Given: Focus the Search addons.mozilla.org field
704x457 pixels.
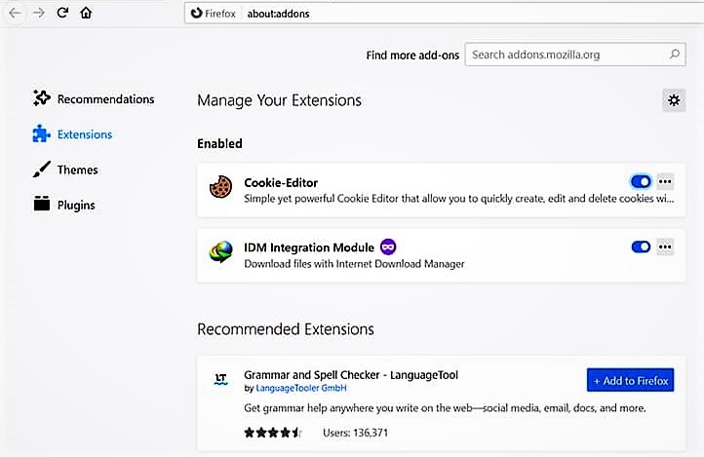Looking at the screenshot, I should point(575,55).
